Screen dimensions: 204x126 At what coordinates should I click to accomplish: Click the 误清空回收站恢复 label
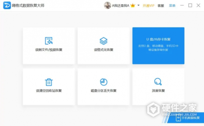pos(49,91)
